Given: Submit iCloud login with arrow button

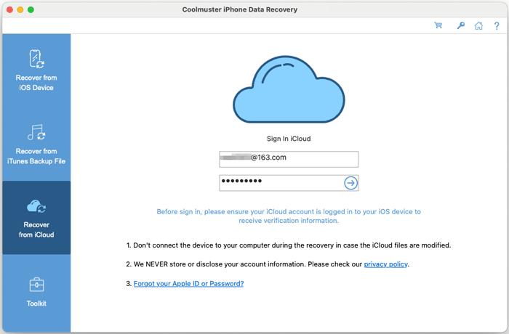Looking at the screenshot, I should coord(350,183).
